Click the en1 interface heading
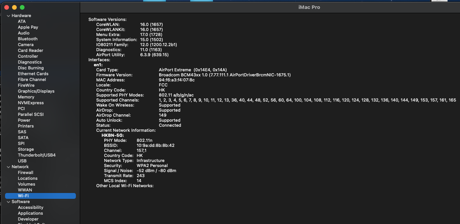Image resolution: width=460 pixels, height=224 pixels. (x=98, y=65)
